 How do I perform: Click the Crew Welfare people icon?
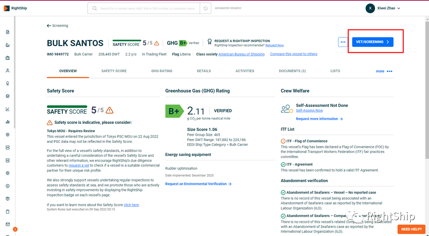coord(287,109)
